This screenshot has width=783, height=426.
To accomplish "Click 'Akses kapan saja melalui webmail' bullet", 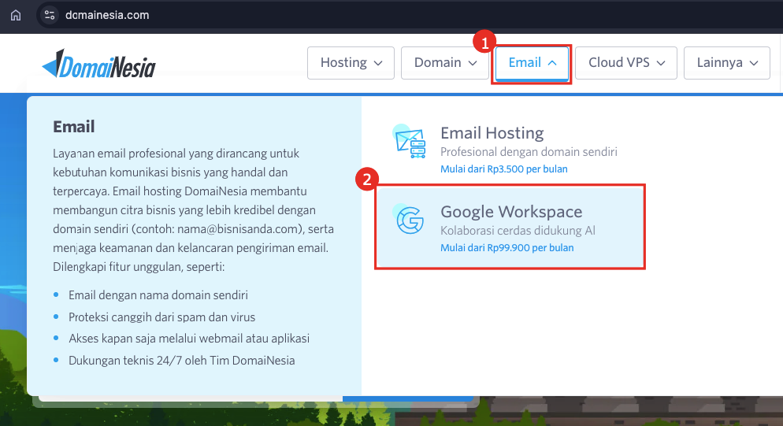I will [189, 339].
